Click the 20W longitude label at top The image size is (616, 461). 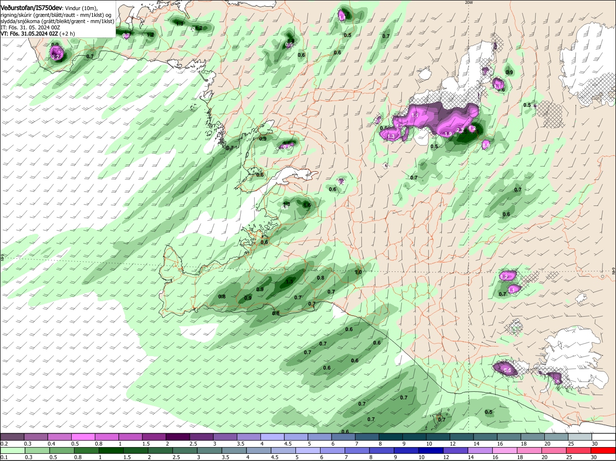click(469, 2)
